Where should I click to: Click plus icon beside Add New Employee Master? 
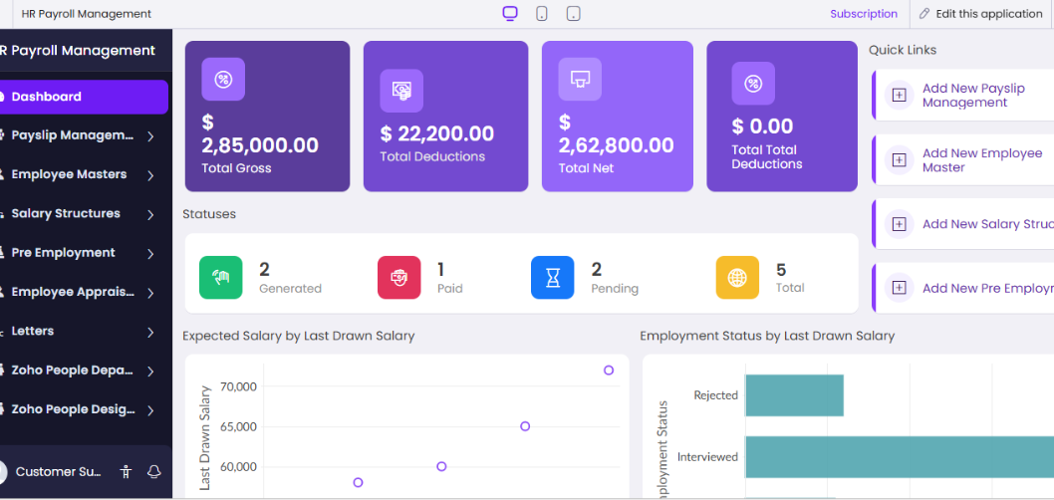899,160
